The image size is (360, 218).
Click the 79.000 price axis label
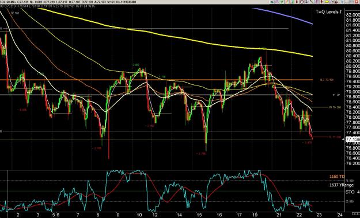(x=353, y=91)
